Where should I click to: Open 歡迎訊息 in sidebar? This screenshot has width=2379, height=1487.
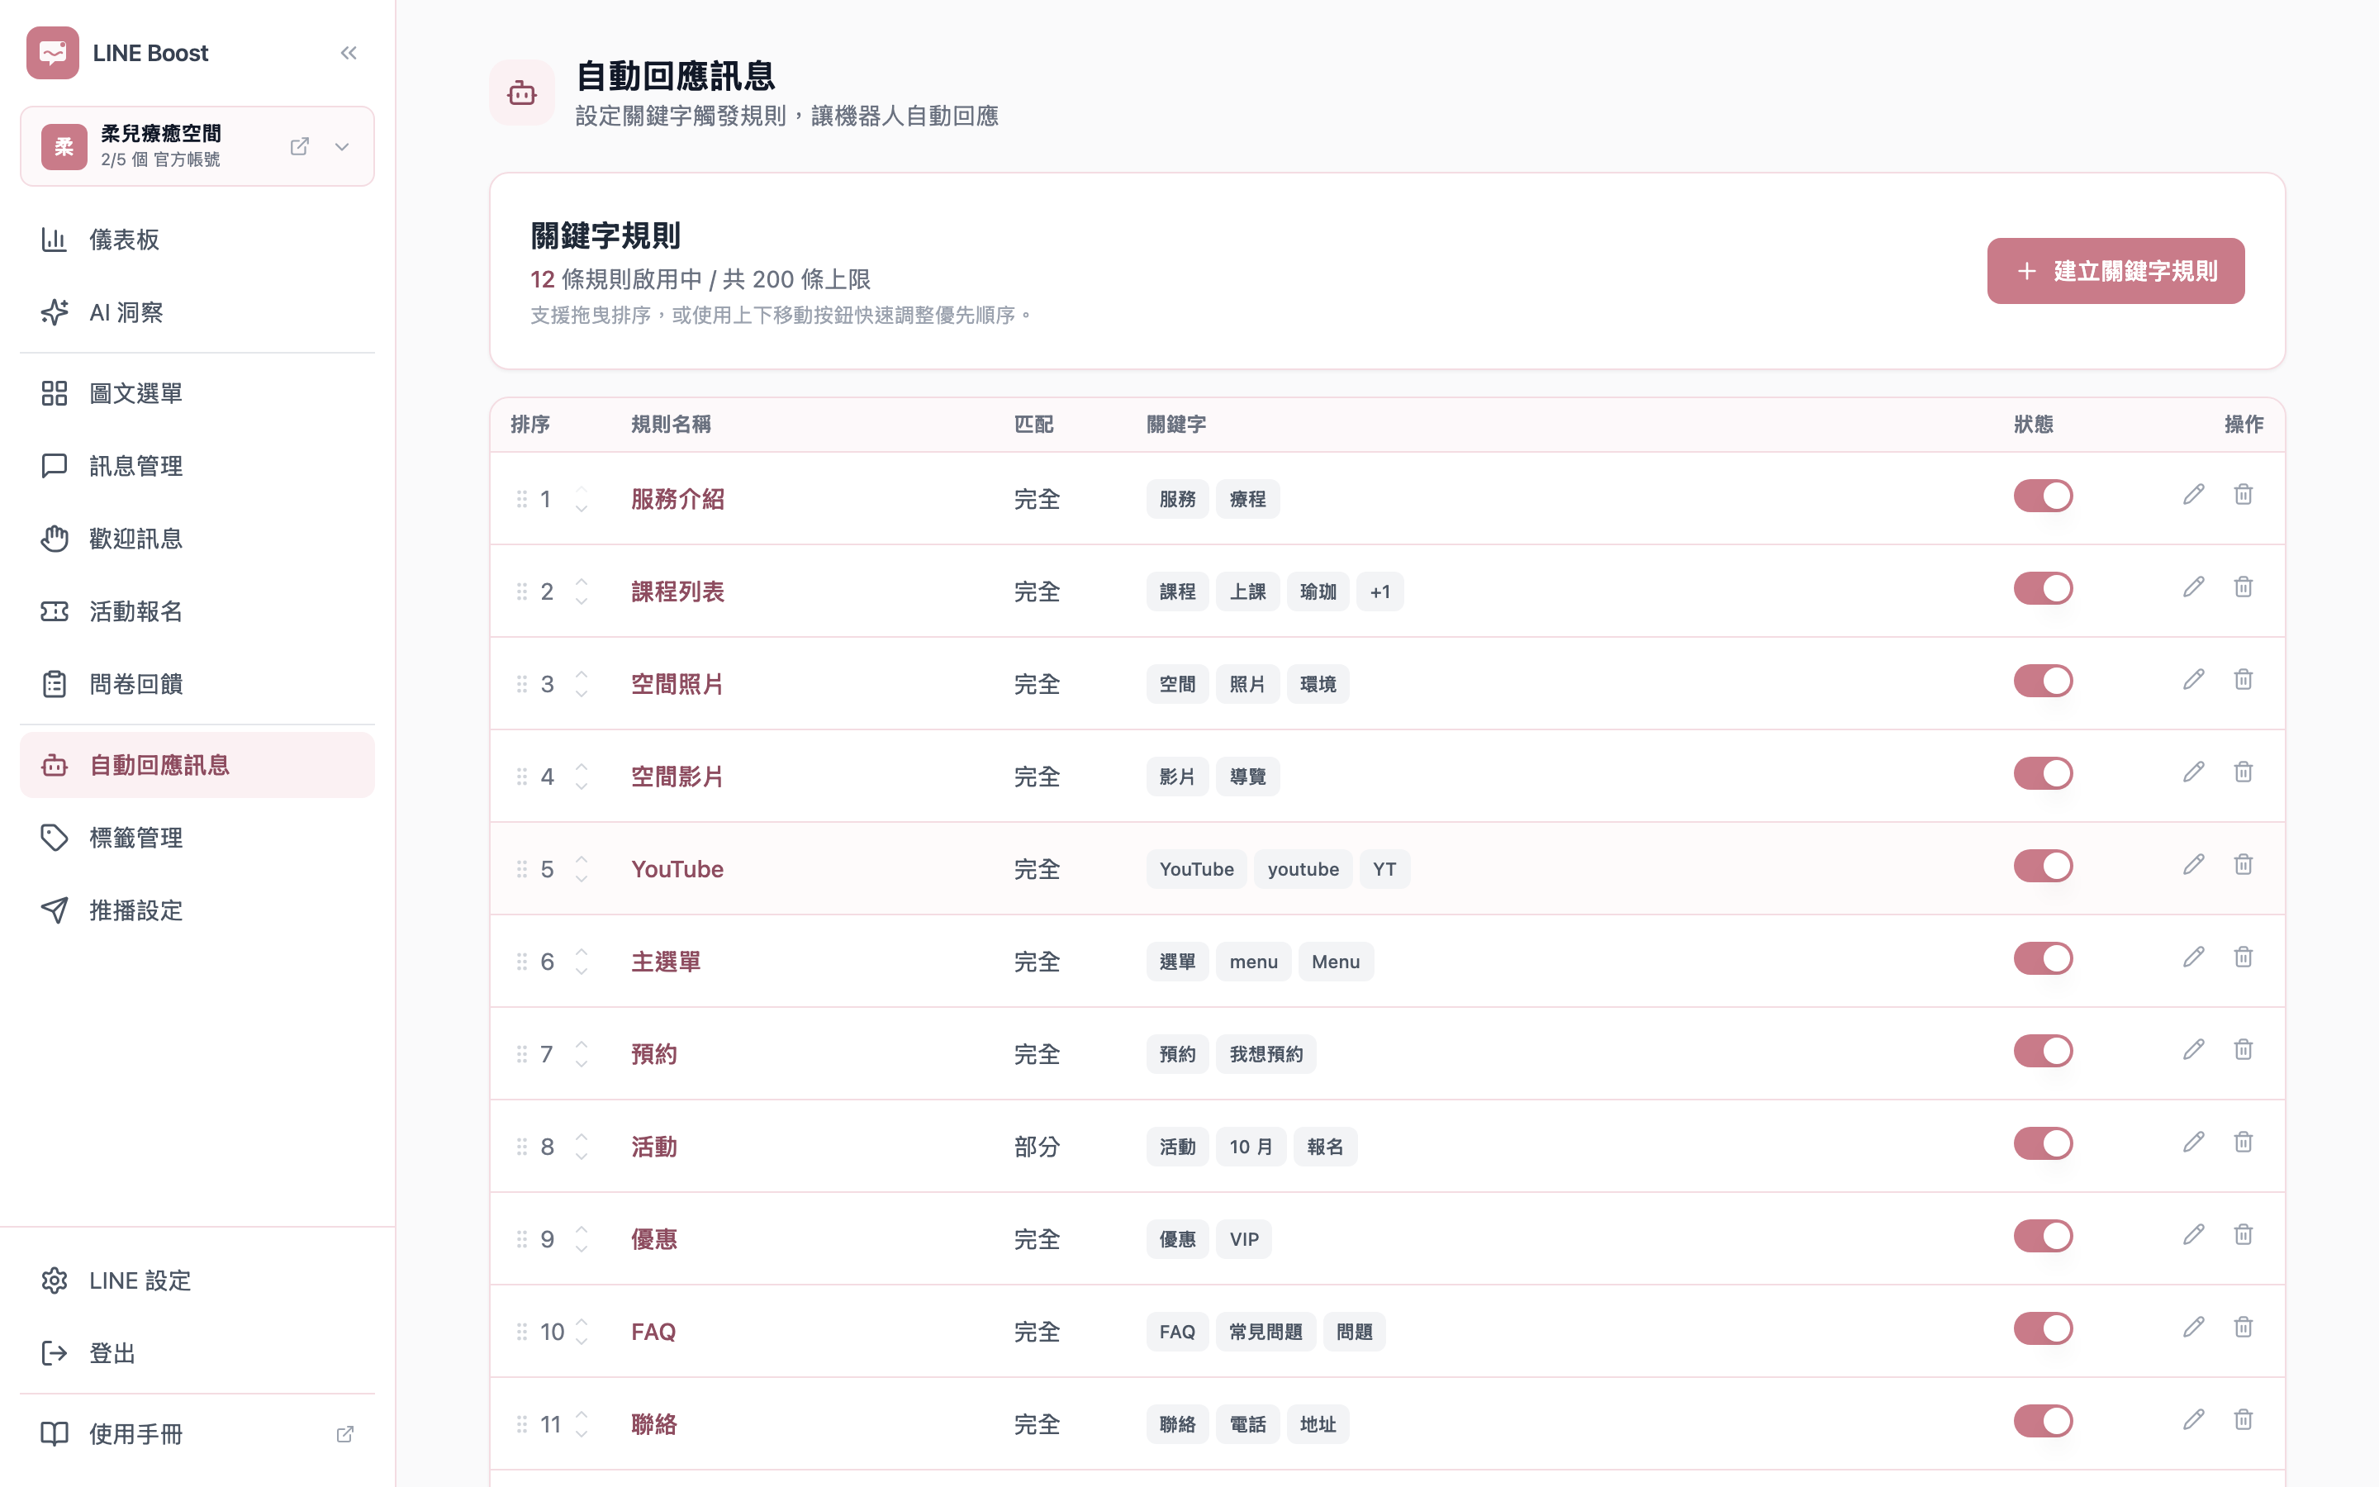[x=197, y=539]
